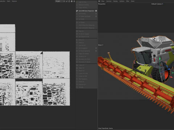Select Symmetry to Mask entry
The height and width of the screenshot is (130, 174).
click(86, 62)
